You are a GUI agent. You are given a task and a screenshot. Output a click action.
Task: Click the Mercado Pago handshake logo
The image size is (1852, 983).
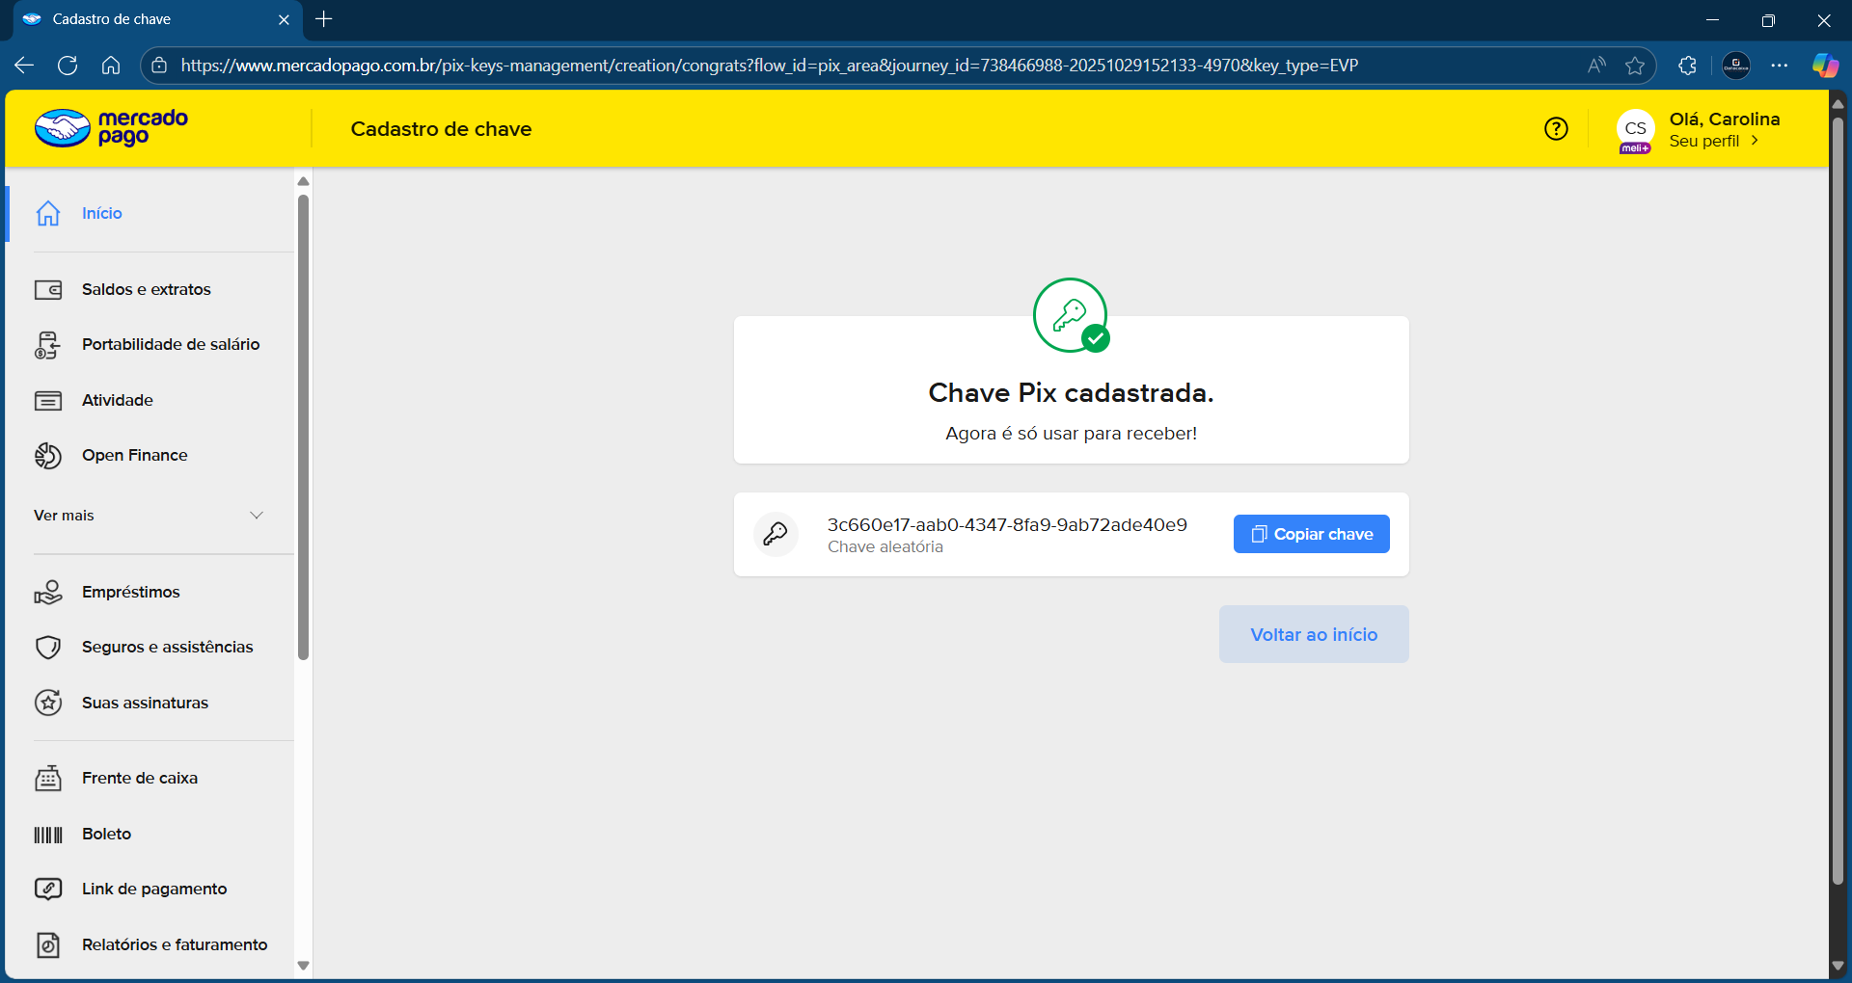[x=64, y=128]
